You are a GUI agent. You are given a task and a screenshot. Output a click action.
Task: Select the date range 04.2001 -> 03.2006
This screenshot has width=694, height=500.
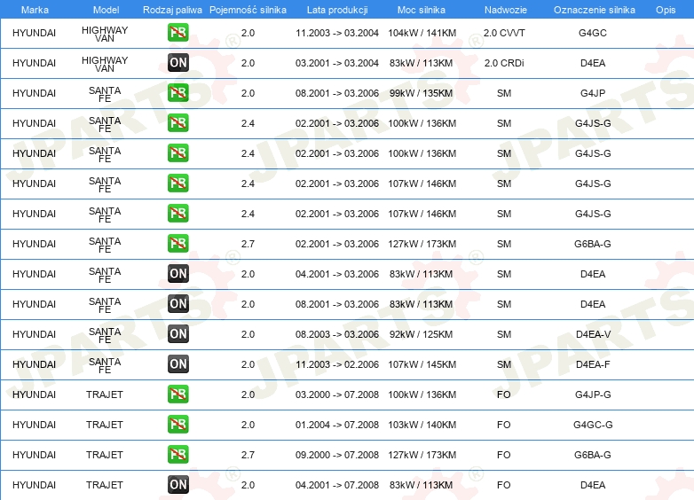click(337, 274)
